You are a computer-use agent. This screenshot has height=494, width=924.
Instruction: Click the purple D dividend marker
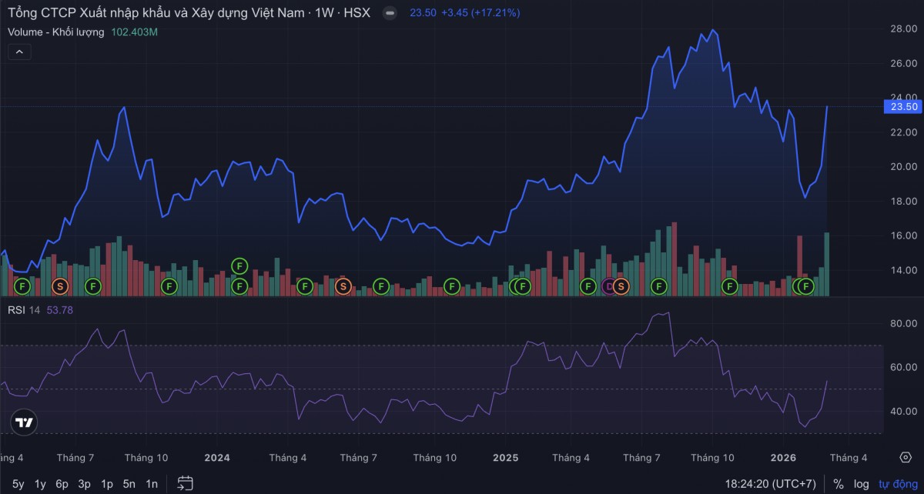[x=610, y=286]
